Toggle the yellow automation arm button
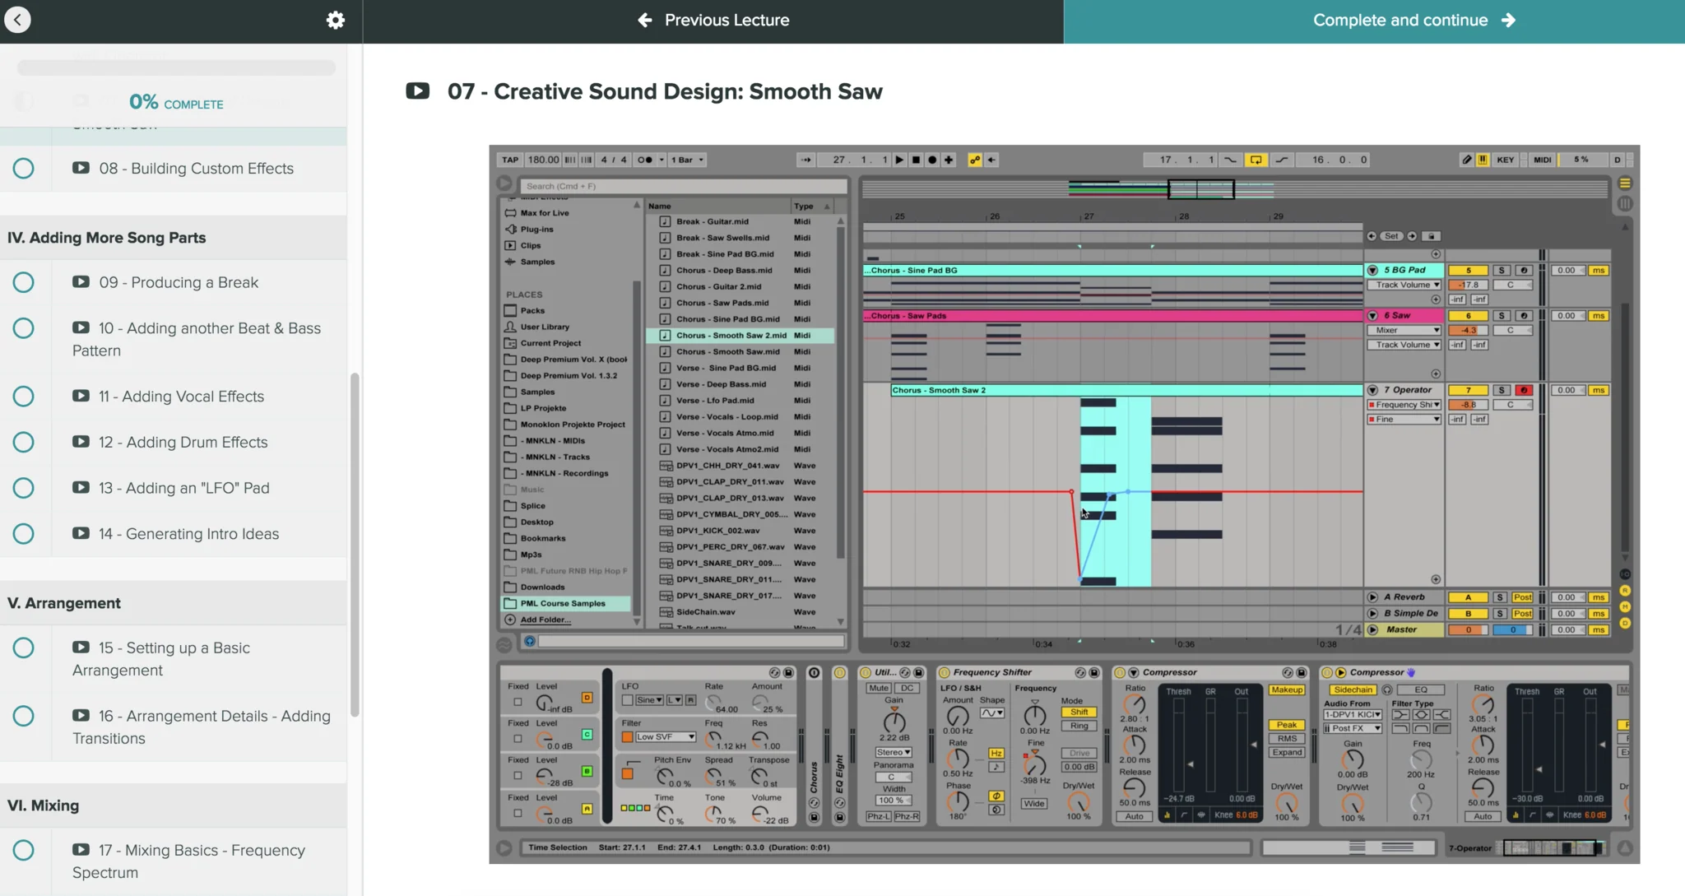 tap(975, 160)
